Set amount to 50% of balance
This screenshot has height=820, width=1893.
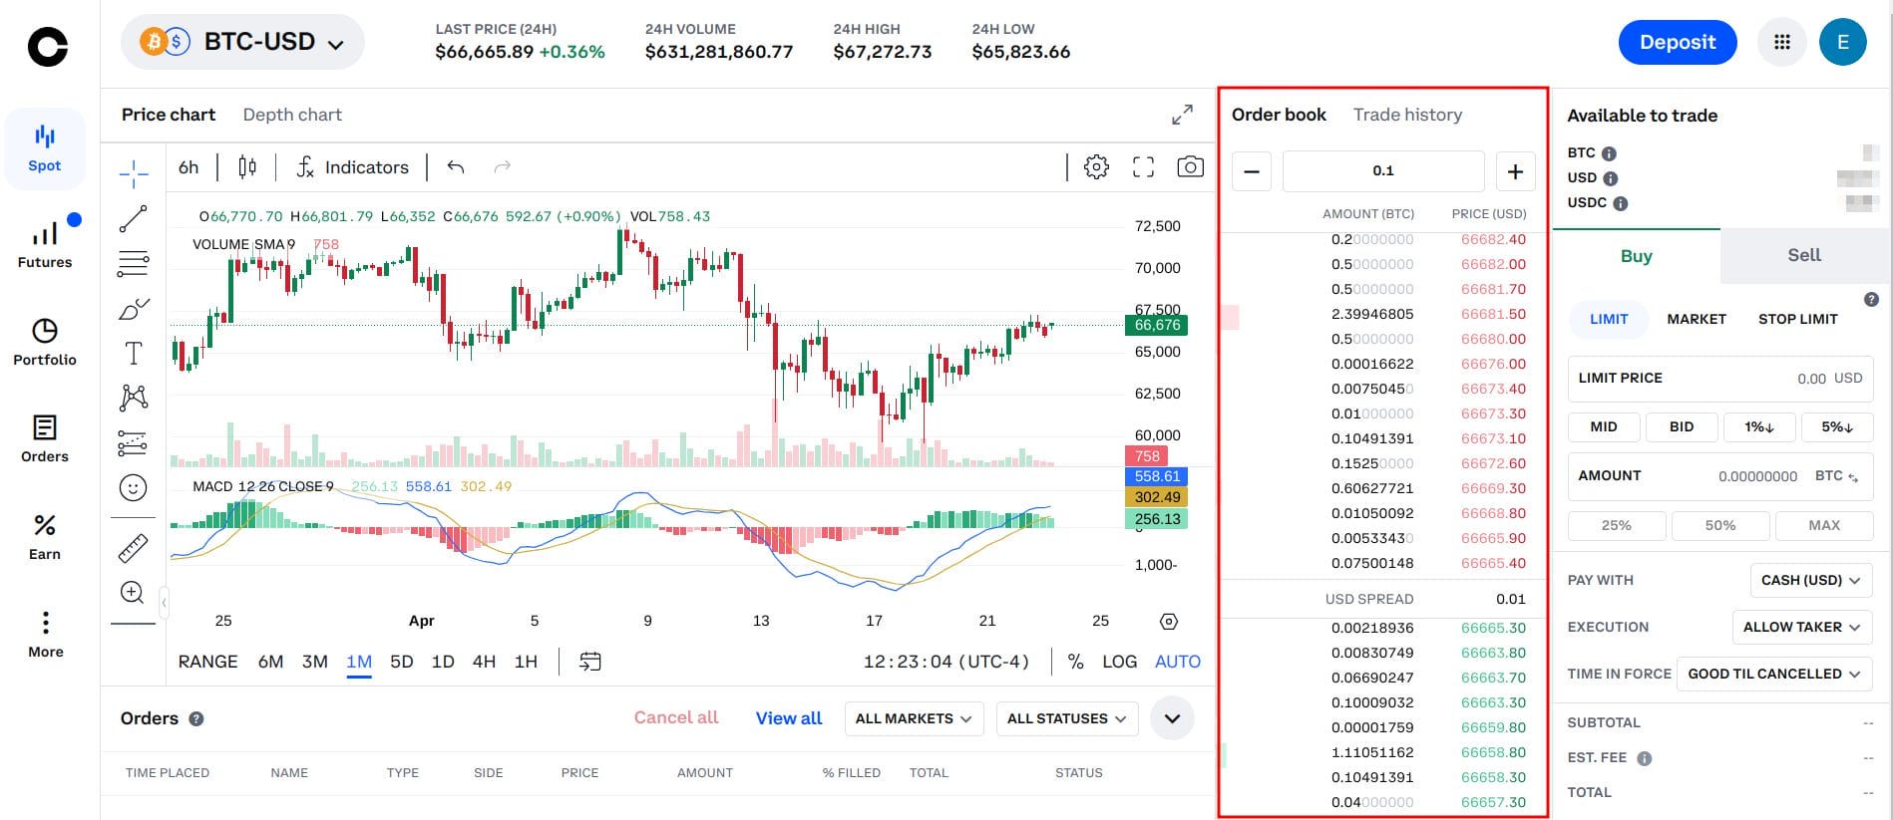pyautogui.click(x=1720, y=525)
